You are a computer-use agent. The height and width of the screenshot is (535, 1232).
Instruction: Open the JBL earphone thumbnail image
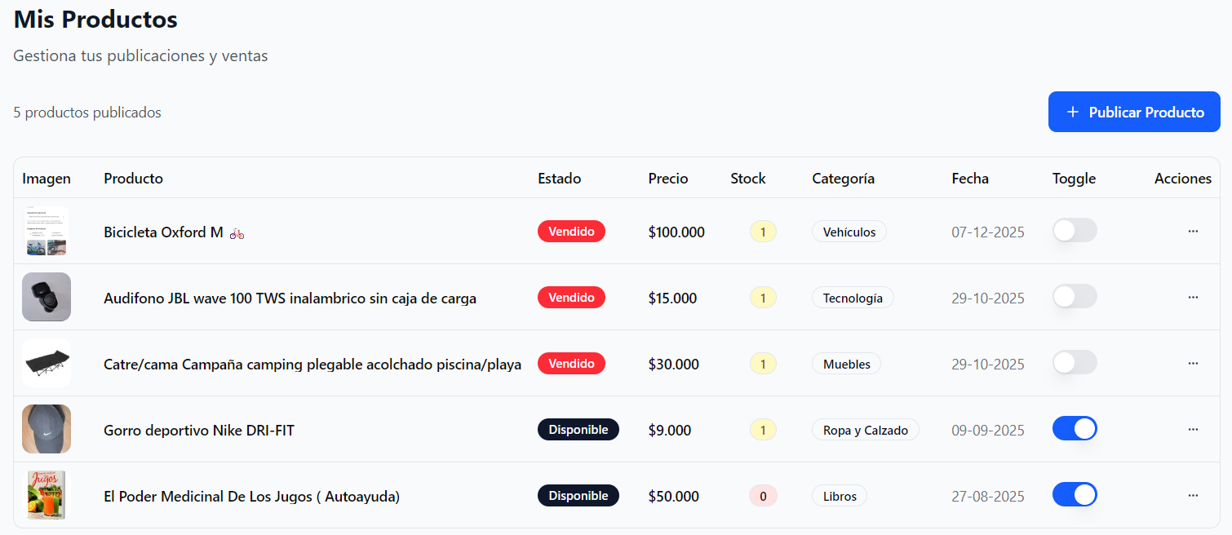pyautogui.click(x=47, y=297)
